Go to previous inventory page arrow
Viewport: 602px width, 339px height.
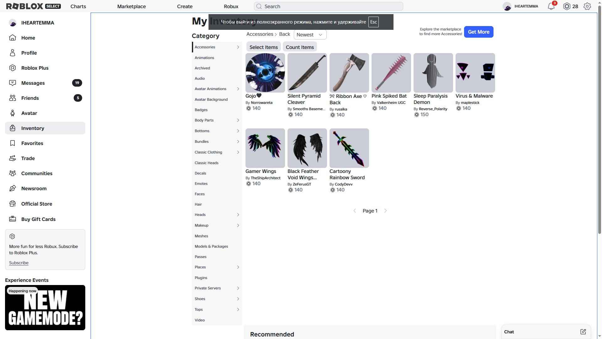click(355, 211)
